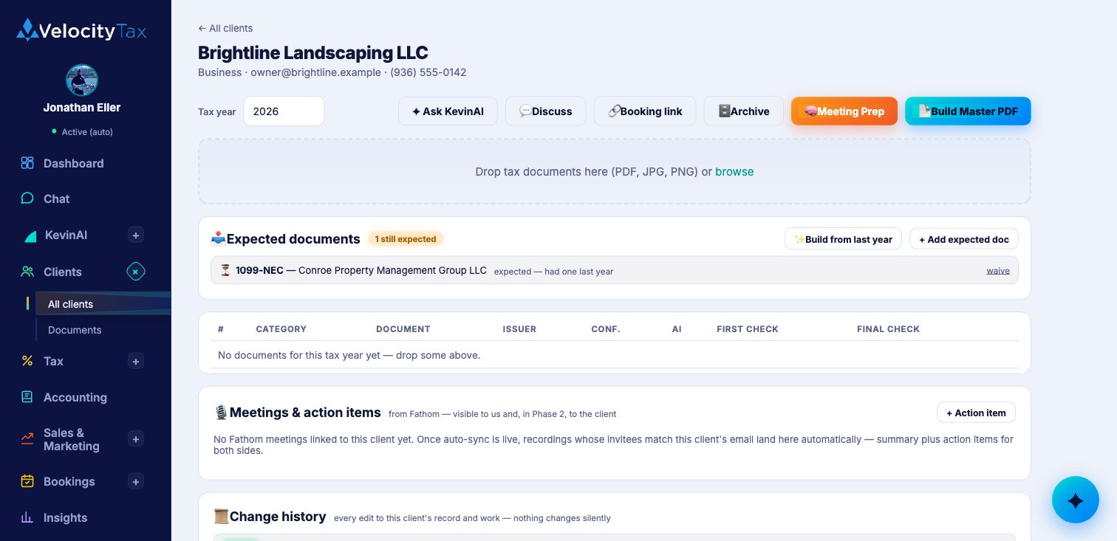Click the Brightline Landscaping LLC heading
1117x541 pixels.
tap(313, 52)
